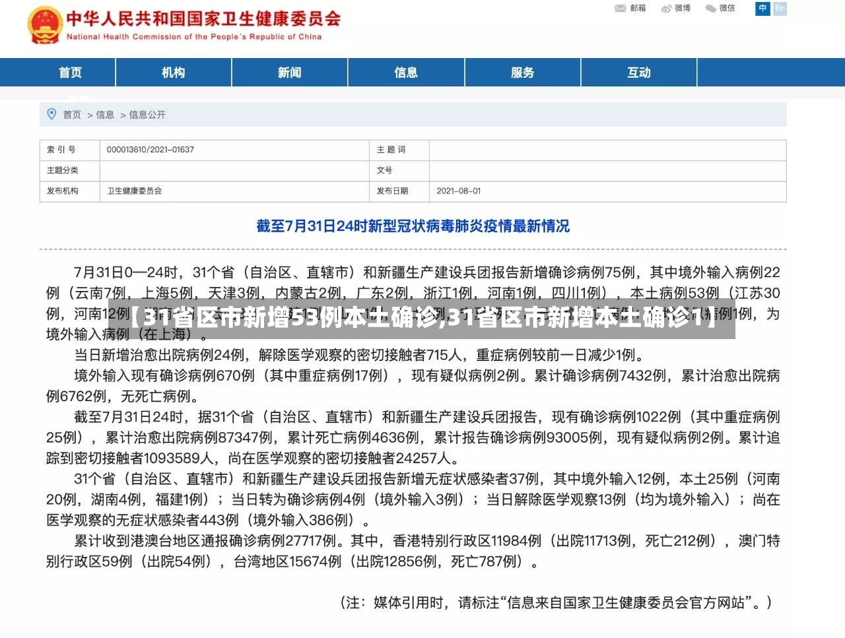The image size is (845, 638).
Task: Open the 新闻 navigation tab
Action: [290, 73]
